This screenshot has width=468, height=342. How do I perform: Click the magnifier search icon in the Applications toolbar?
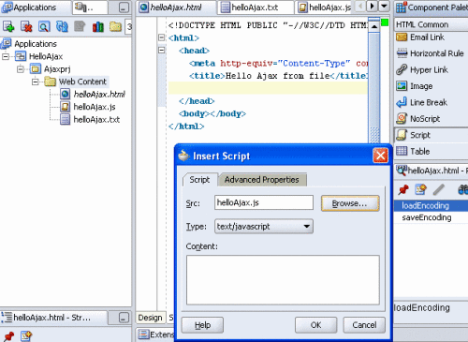44,26
